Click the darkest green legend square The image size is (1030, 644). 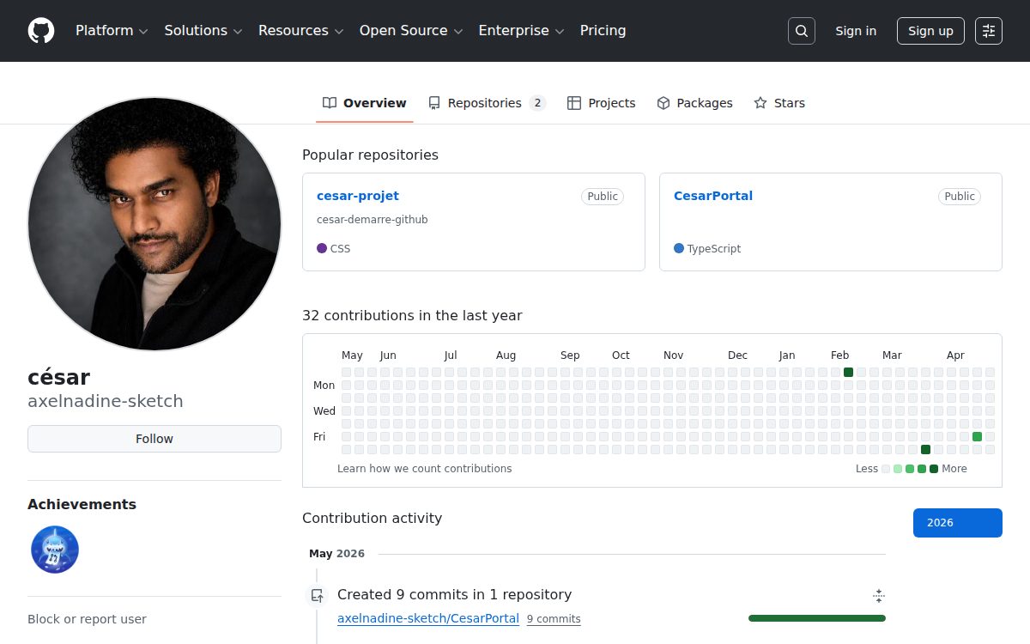tap(934, 469)
